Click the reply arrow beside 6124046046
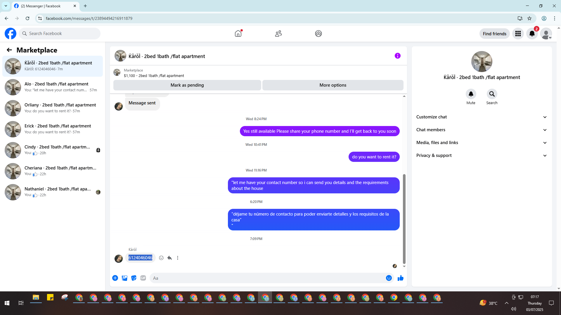 169,258
